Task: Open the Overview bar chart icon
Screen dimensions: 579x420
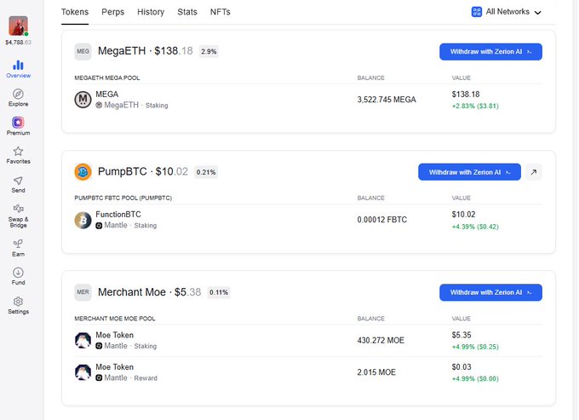Action: [18, 66]
